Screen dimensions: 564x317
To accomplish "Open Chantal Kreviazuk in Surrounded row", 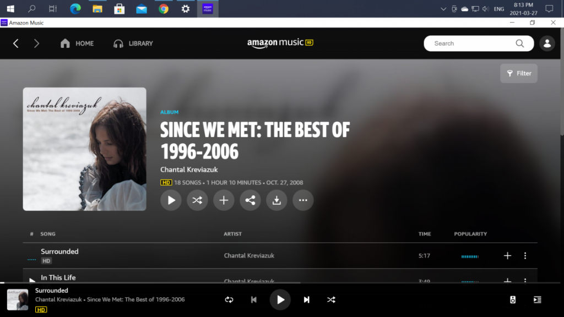I will [249, 255].
